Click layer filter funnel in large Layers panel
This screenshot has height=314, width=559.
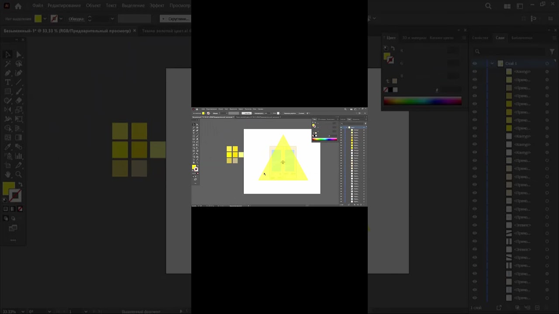(x=552, y=51)
